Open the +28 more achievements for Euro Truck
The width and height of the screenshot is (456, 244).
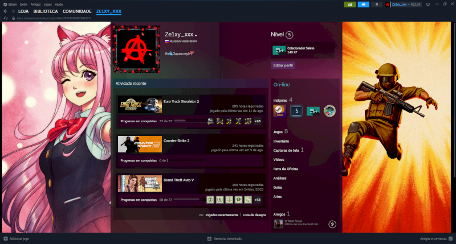258,121
